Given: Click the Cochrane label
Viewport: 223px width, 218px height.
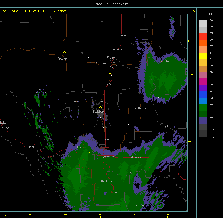Looking at the screenshot, I should (83, 147).
